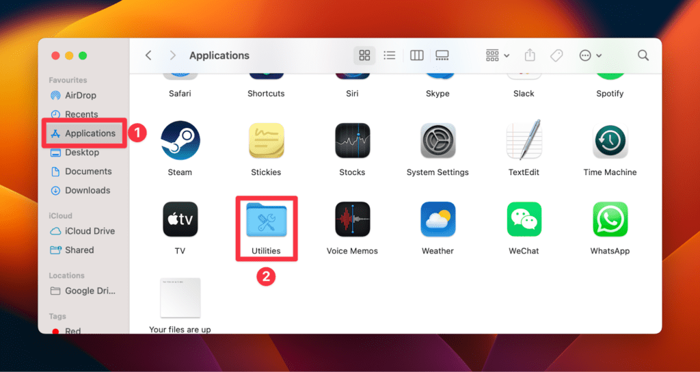Click the search magnifier icon
This screenshot has height=372, width=700.
(x=643, y=55)
